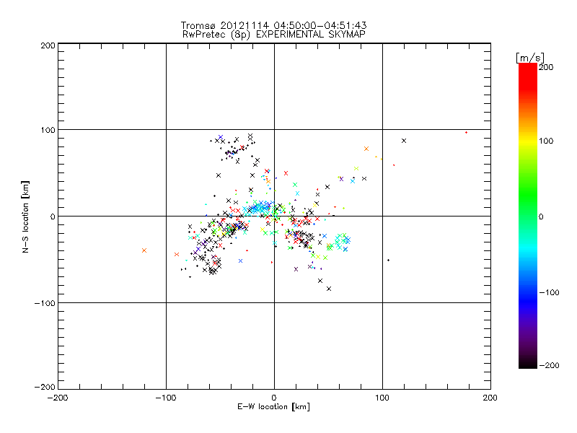
Task: Click the N-S axis '-100' tick label
Action: (x=45, y=303)
